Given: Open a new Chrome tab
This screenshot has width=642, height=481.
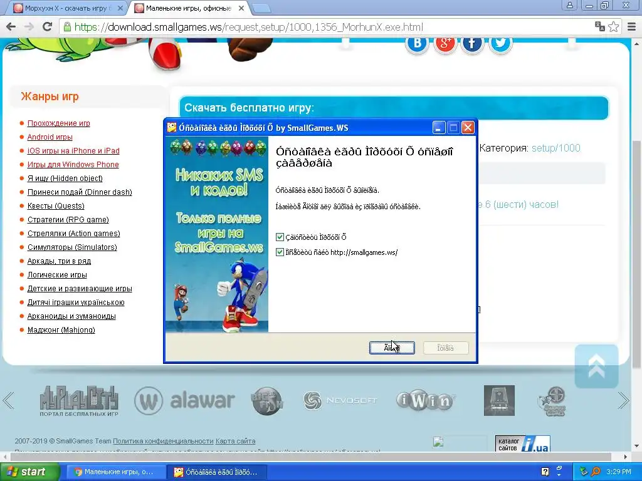Looking at the screenshot, I should point(261,8).
